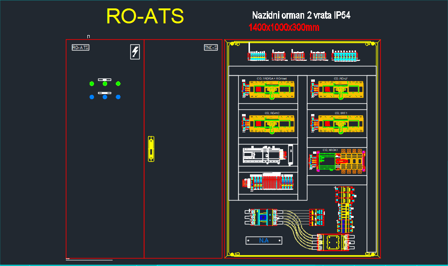448x266 pixels.
Task: Select the TNC-S label on right door
Action: pyautogui.click(x=211, y=48)
